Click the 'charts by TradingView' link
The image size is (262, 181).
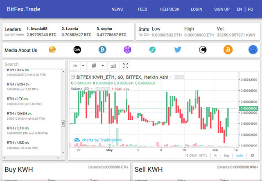pyautogui.click(x=102, y=140)
